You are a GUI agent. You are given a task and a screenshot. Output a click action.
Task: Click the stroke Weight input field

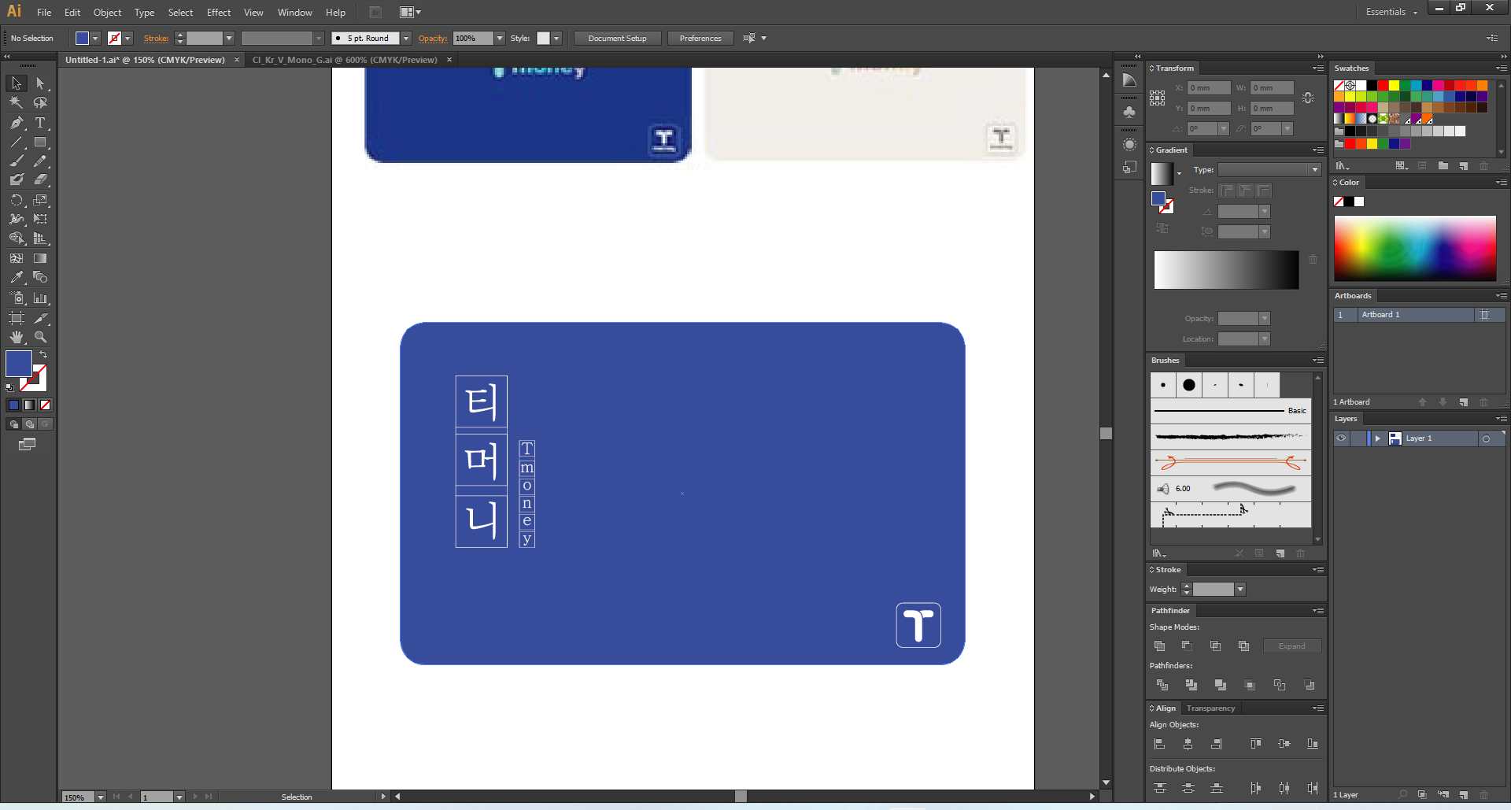pos(1214,590)
